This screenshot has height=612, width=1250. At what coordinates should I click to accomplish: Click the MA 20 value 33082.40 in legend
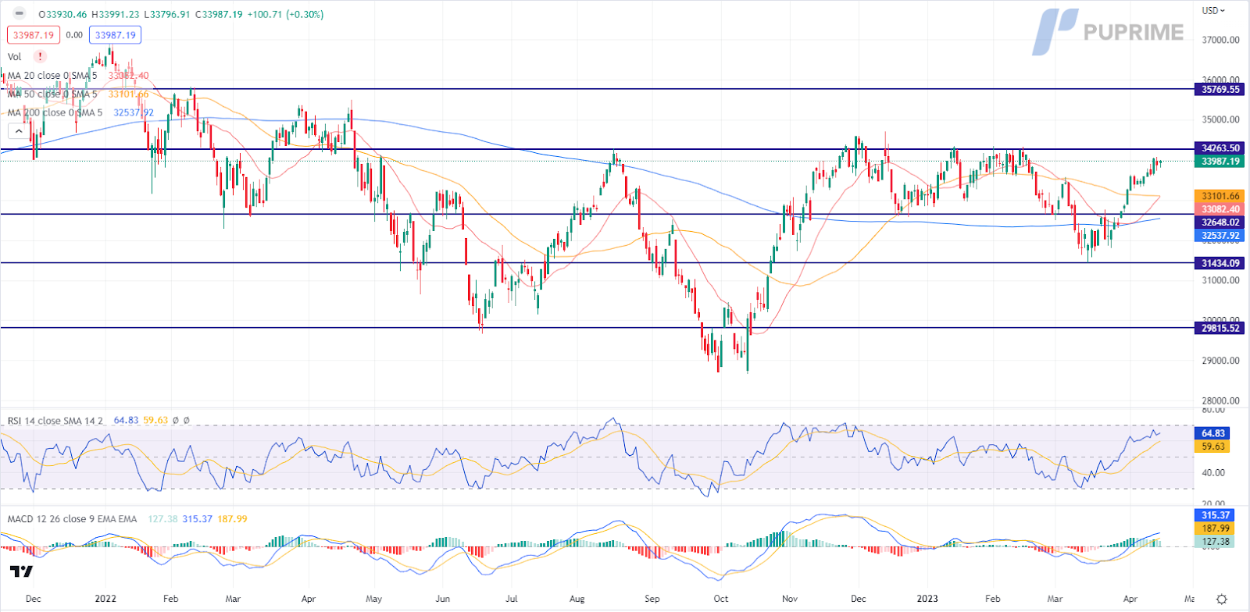128,76
